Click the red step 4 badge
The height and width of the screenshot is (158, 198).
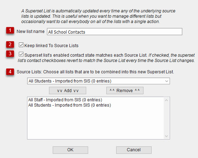point(10,72)
